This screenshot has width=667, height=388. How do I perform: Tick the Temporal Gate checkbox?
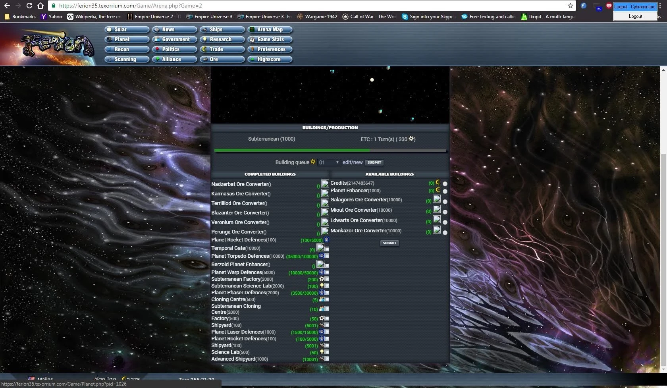327,249
